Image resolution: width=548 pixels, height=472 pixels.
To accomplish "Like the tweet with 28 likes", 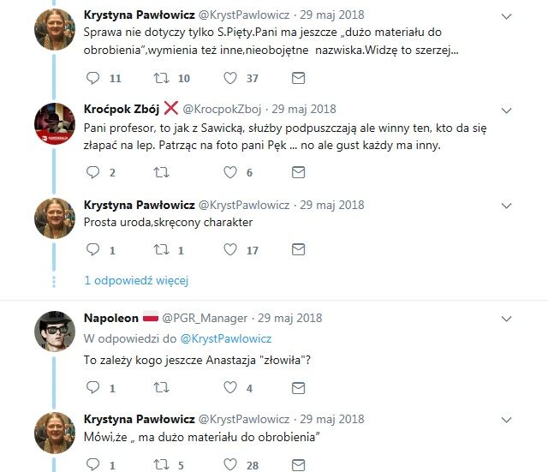I will point(229,465).
